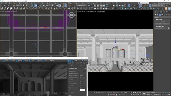Image resolution: width=171 pixels, height=96 pixels.
Task: Click the ViewCube in top viewport
Action: (71, 15)
